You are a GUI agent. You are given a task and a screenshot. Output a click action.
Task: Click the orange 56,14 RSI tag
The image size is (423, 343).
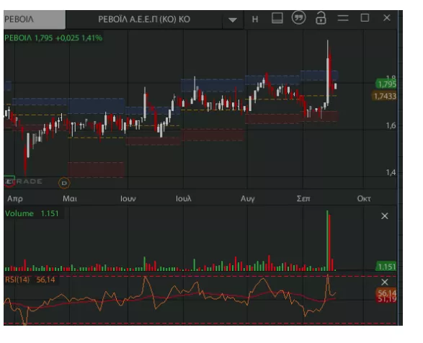tap(386, 293)
